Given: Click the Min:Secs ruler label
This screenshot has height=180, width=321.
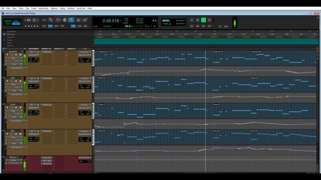Looking at the screenshot, I should [x=11, y=34].
